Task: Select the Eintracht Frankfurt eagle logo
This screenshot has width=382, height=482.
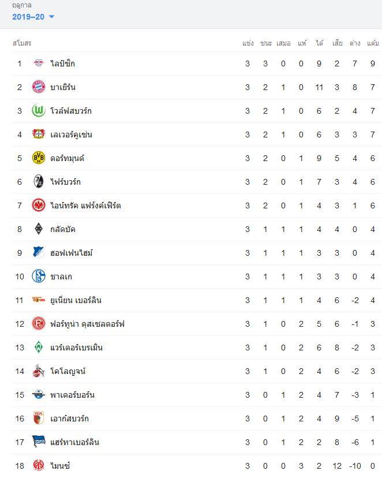Action: 39,205
